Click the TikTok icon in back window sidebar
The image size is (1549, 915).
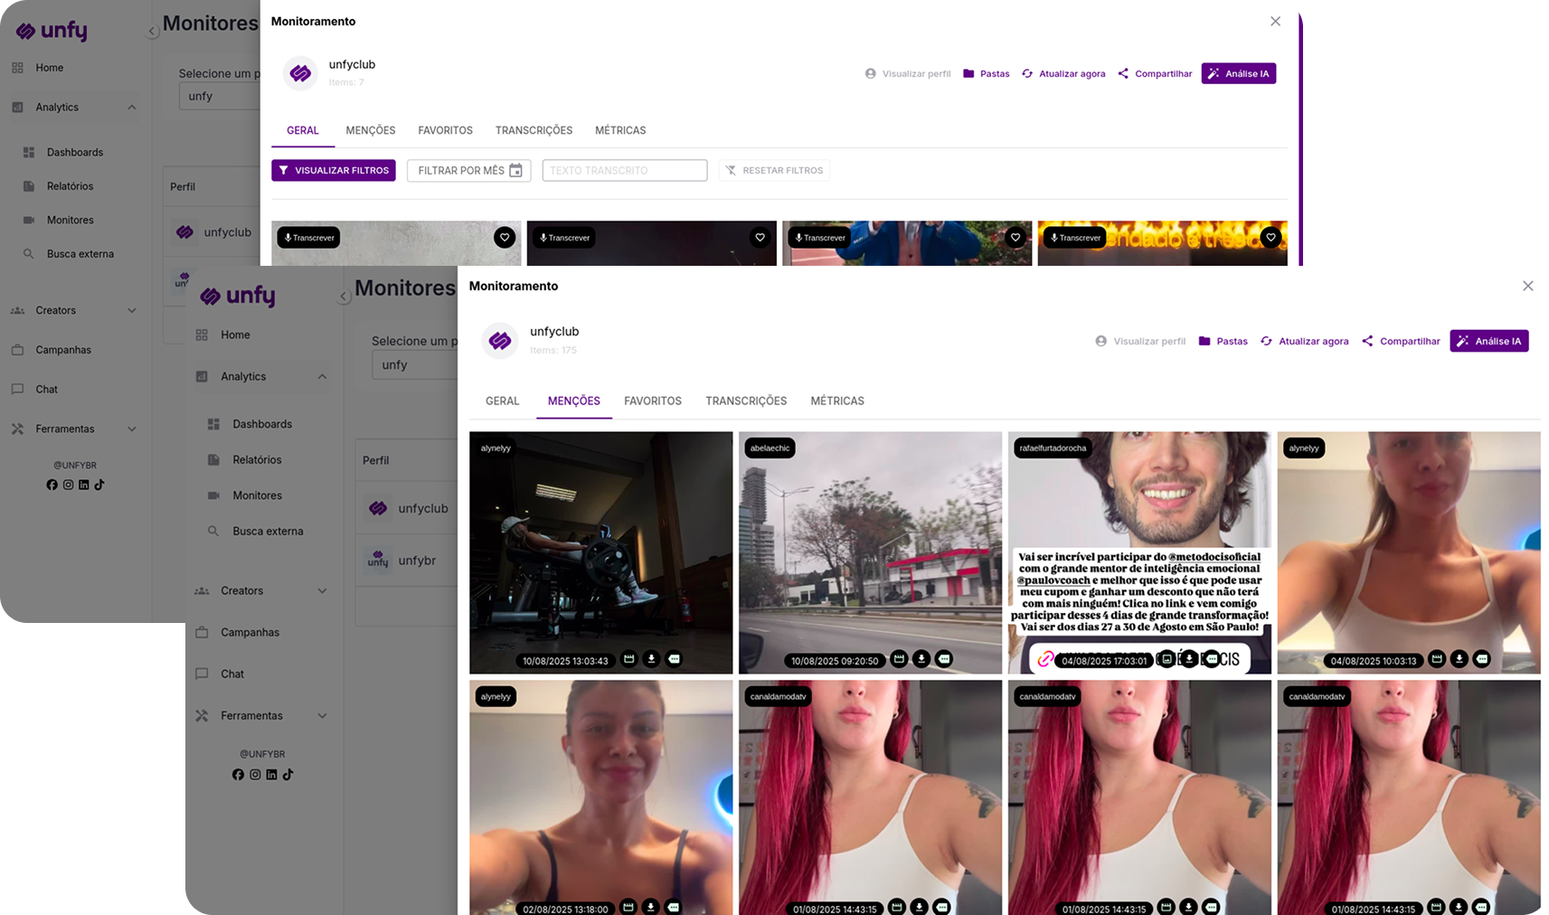coord(99,485)
